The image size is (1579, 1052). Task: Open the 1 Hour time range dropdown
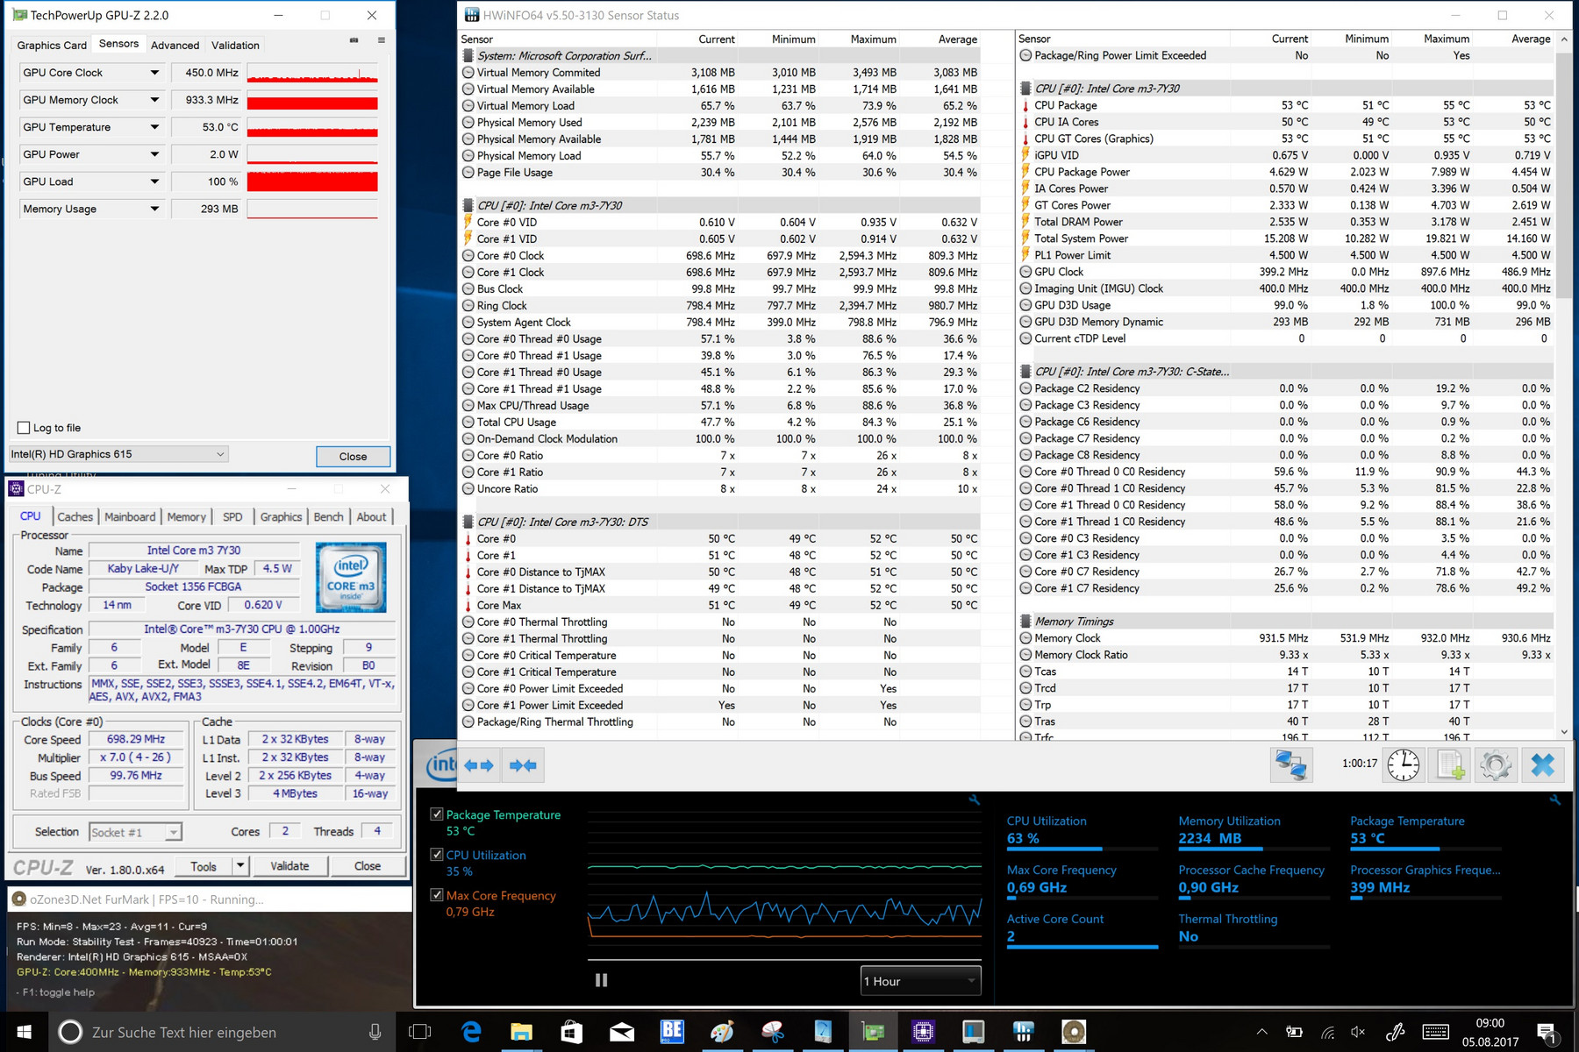point(920,981)
